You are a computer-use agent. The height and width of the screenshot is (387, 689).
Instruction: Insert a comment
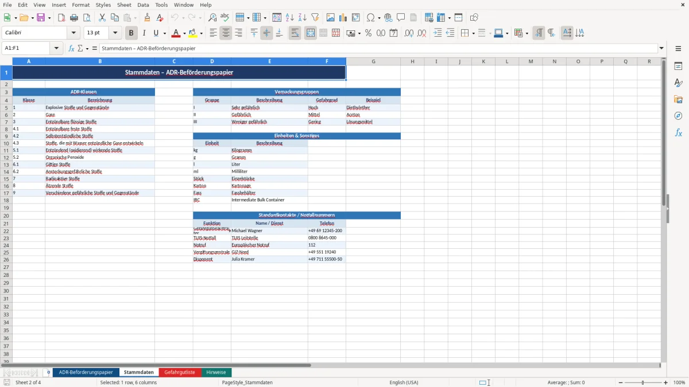[x=401, y=18]
